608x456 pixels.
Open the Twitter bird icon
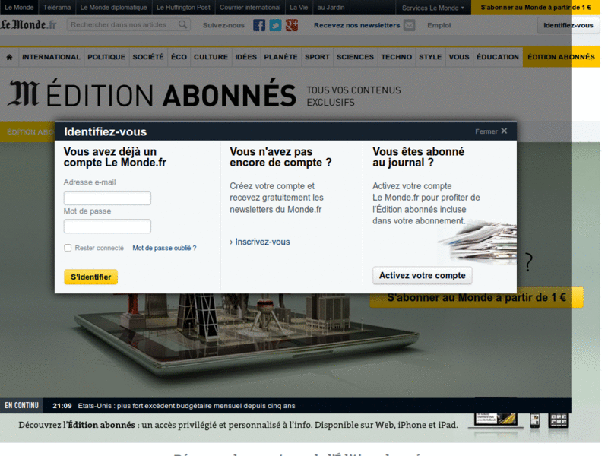(275, 25)
